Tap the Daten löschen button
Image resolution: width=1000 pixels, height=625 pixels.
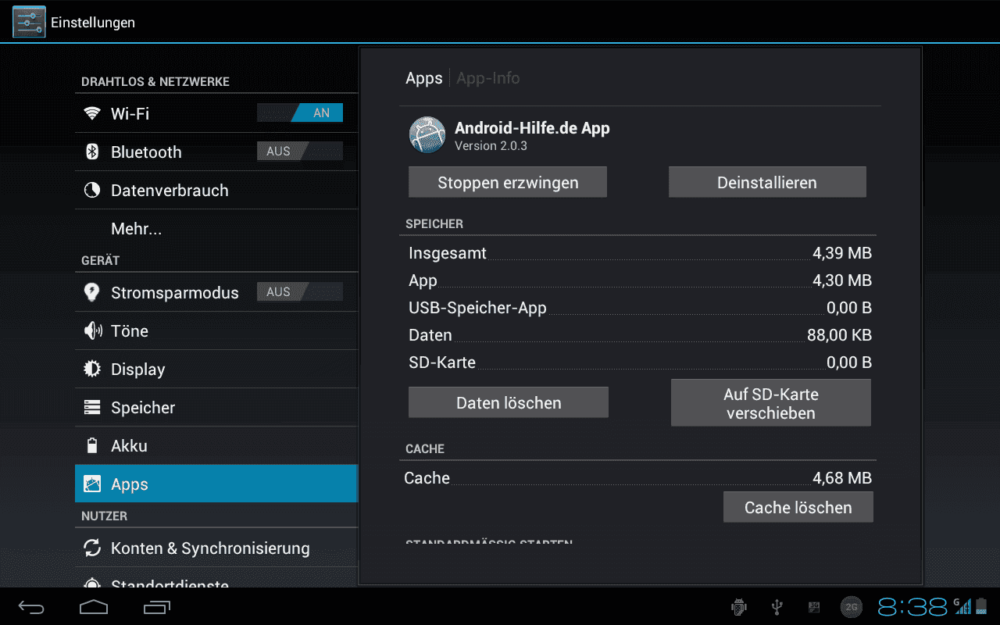click(x=509, y=402)
